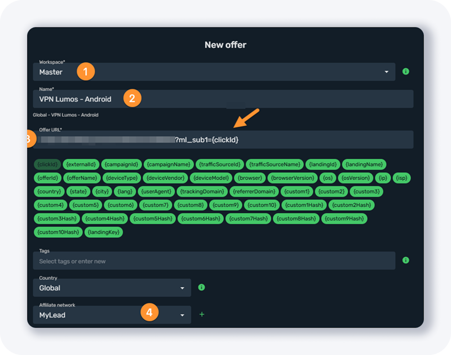Select the {landingKey} token

point(103,232)
